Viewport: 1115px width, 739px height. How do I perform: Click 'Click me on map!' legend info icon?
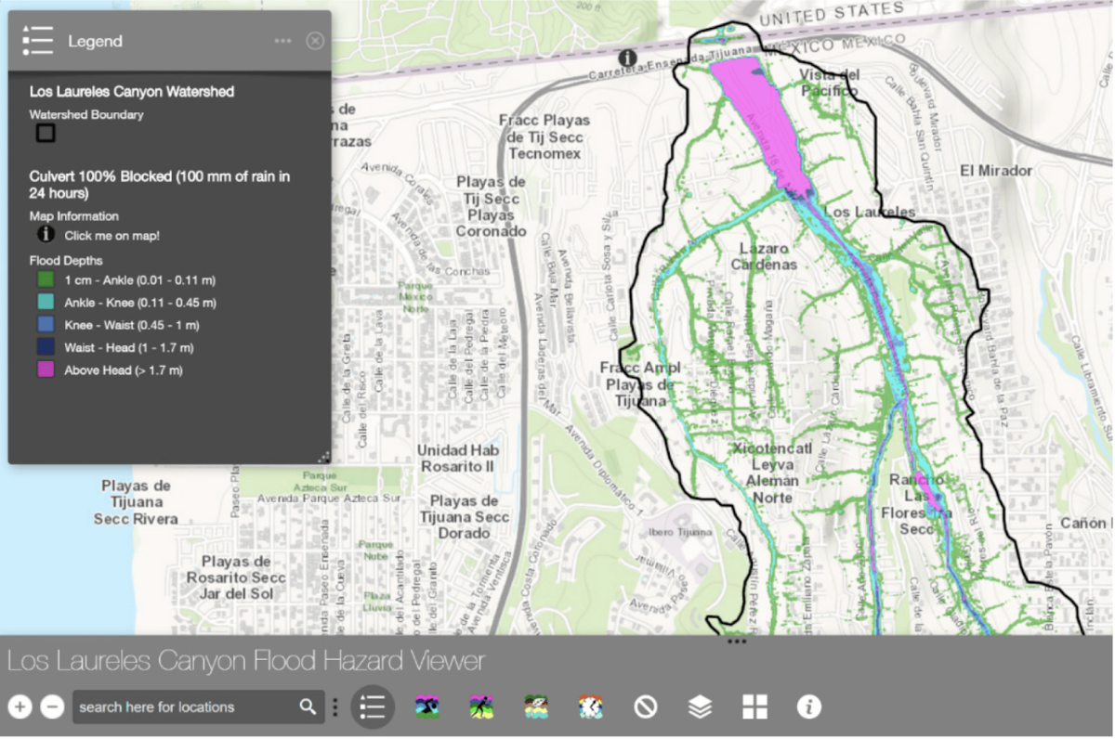(x=46, y=235)
